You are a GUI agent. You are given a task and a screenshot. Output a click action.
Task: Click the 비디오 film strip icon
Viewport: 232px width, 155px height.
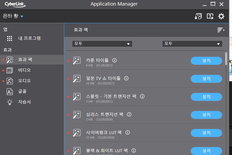(10, 70)
